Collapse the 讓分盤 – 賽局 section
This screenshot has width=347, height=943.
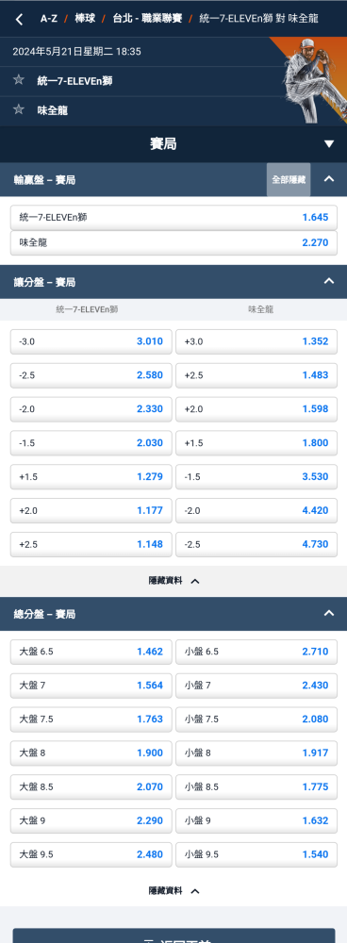pos(329,281)
